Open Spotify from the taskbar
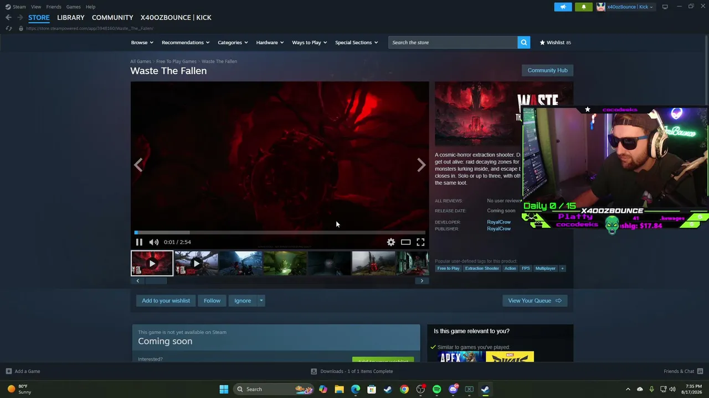 click(x=436, y=389)
